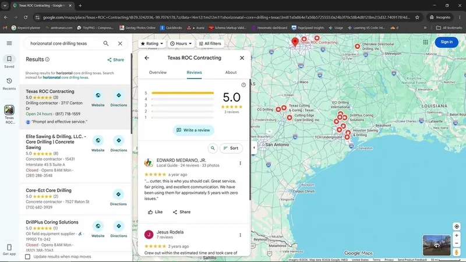Open more options for Jesus Rodela review
Screen dimensions: 466x262
point(240,235)
